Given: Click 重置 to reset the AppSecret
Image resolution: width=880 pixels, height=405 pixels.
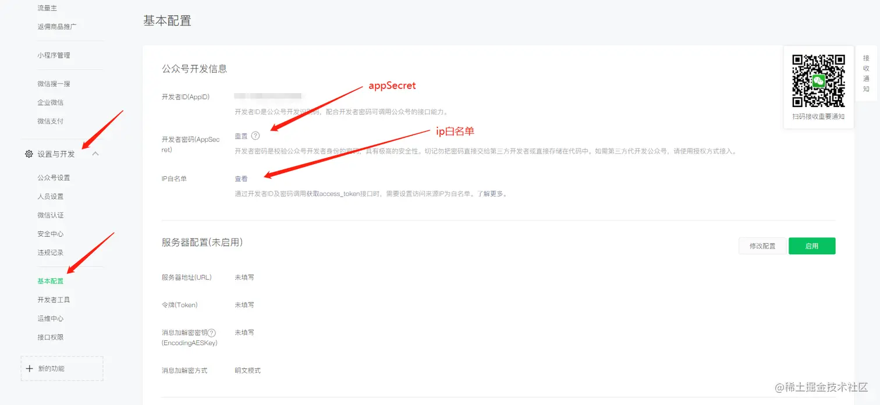Looking at the screenshot, I should [x=241, y=136].
